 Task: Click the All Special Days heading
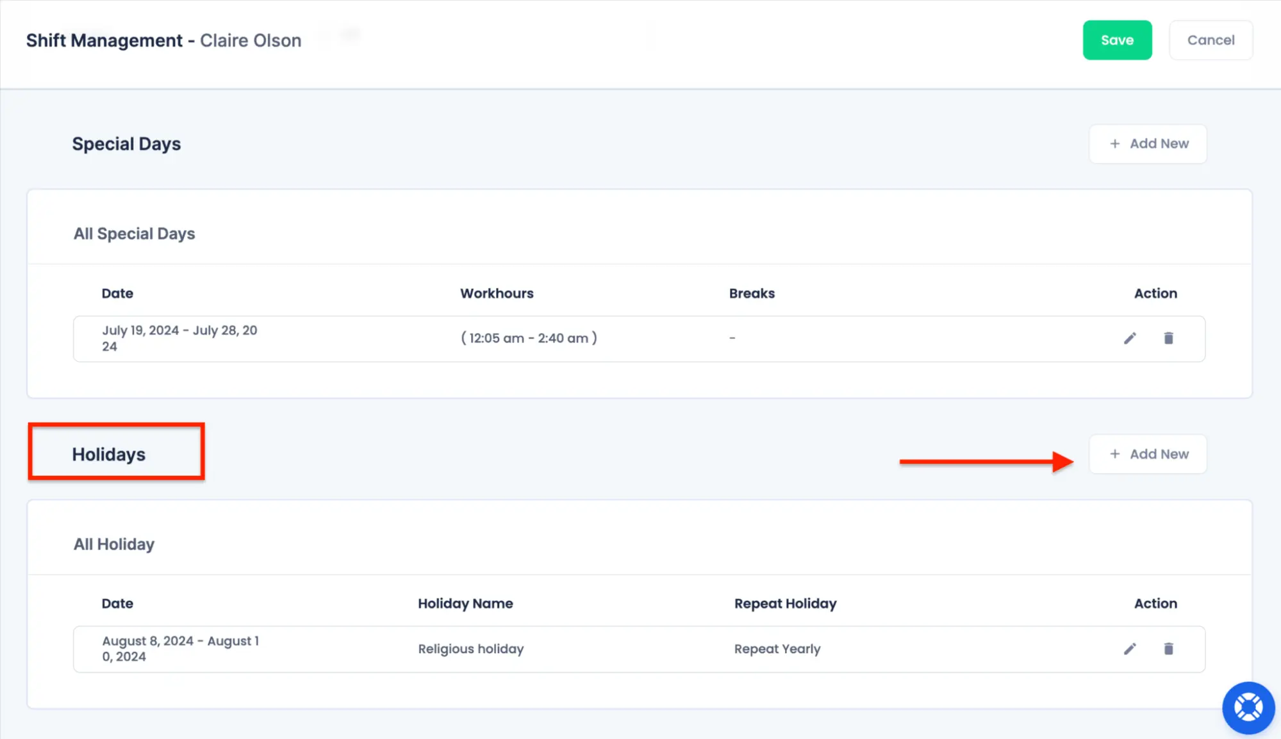pos(134,234)
